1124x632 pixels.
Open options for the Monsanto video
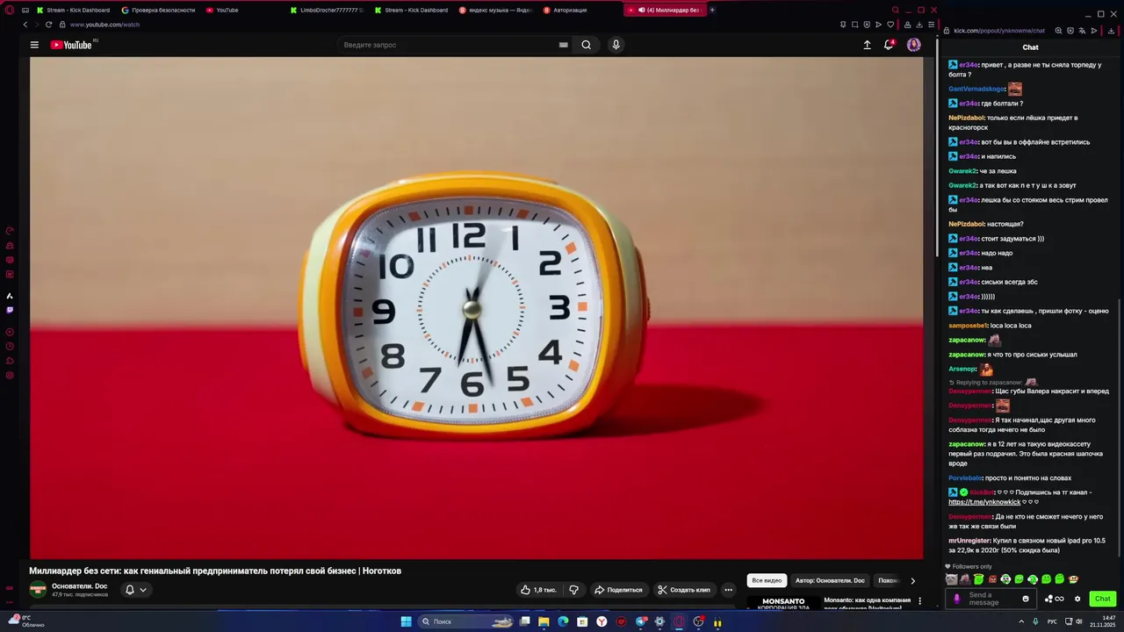click(919, 601)
